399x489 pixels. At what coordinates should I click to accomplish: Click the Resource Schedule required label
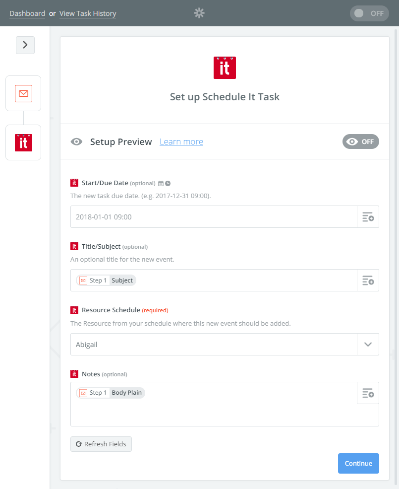pyautogui.click(x=125, y=310)
